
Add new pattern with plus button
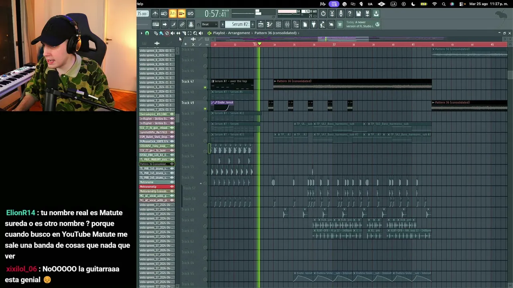(252, 24)
